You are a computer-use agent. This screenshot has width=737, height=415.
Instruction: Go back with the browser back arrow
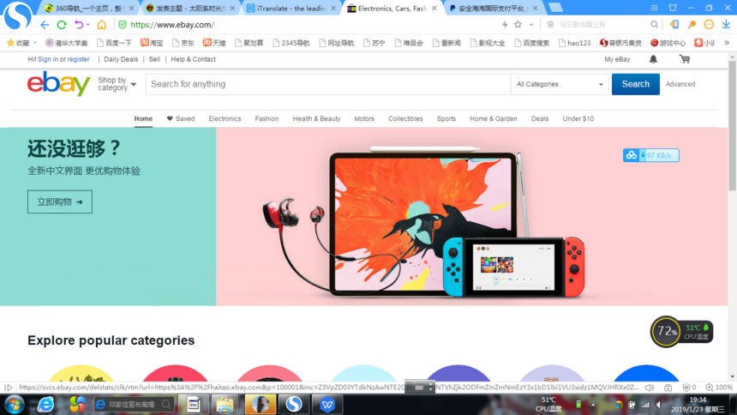point(45,25)
